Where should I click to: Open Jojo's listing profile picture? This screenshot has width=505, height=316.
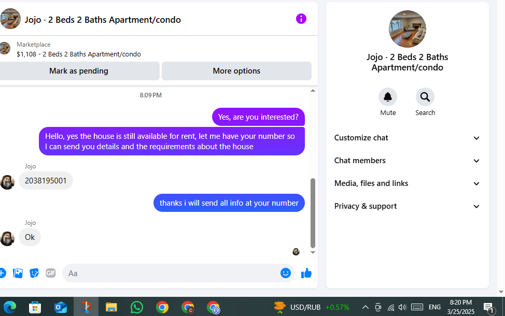click(408, 29)
